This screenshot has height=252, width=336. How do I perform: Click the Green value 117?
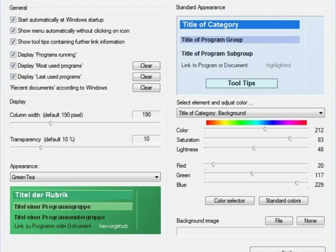(x=319, y=175)
